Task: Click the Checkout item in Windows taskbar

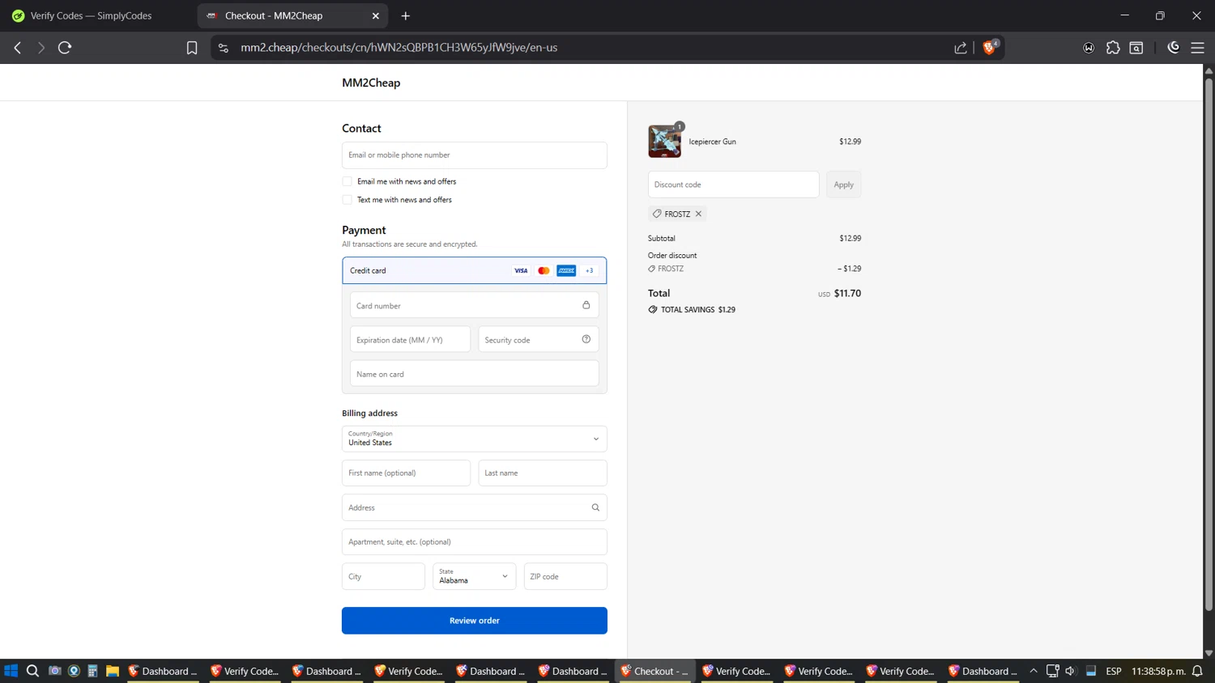Action: point(654,671)
